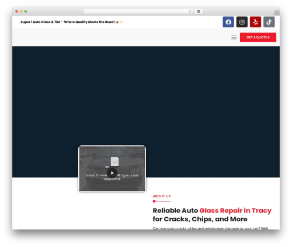The height and width of the screenshot is (247, 292).
Task: Open the Yelp social icon
Action: coord(255,22)
